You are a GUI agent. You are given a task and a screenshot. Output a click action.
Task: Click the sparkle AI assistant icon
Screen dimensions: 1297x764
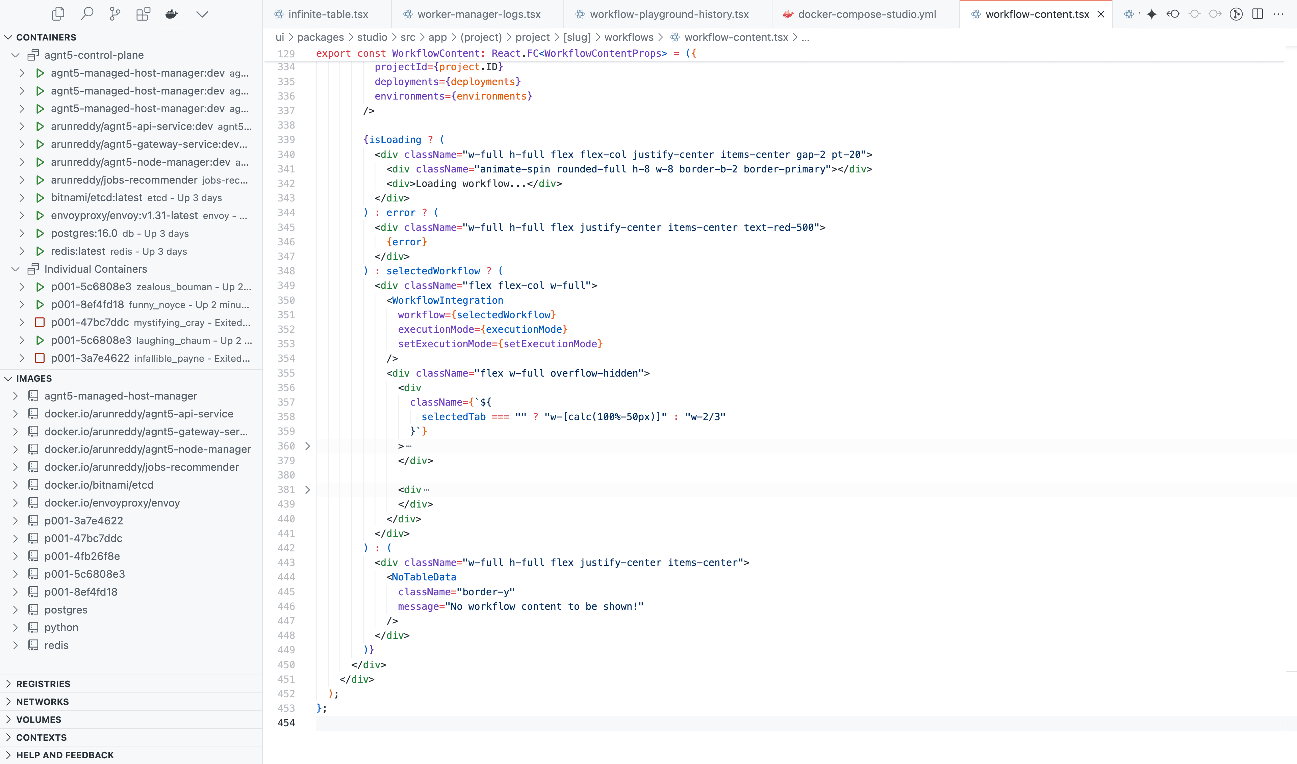1152,15
